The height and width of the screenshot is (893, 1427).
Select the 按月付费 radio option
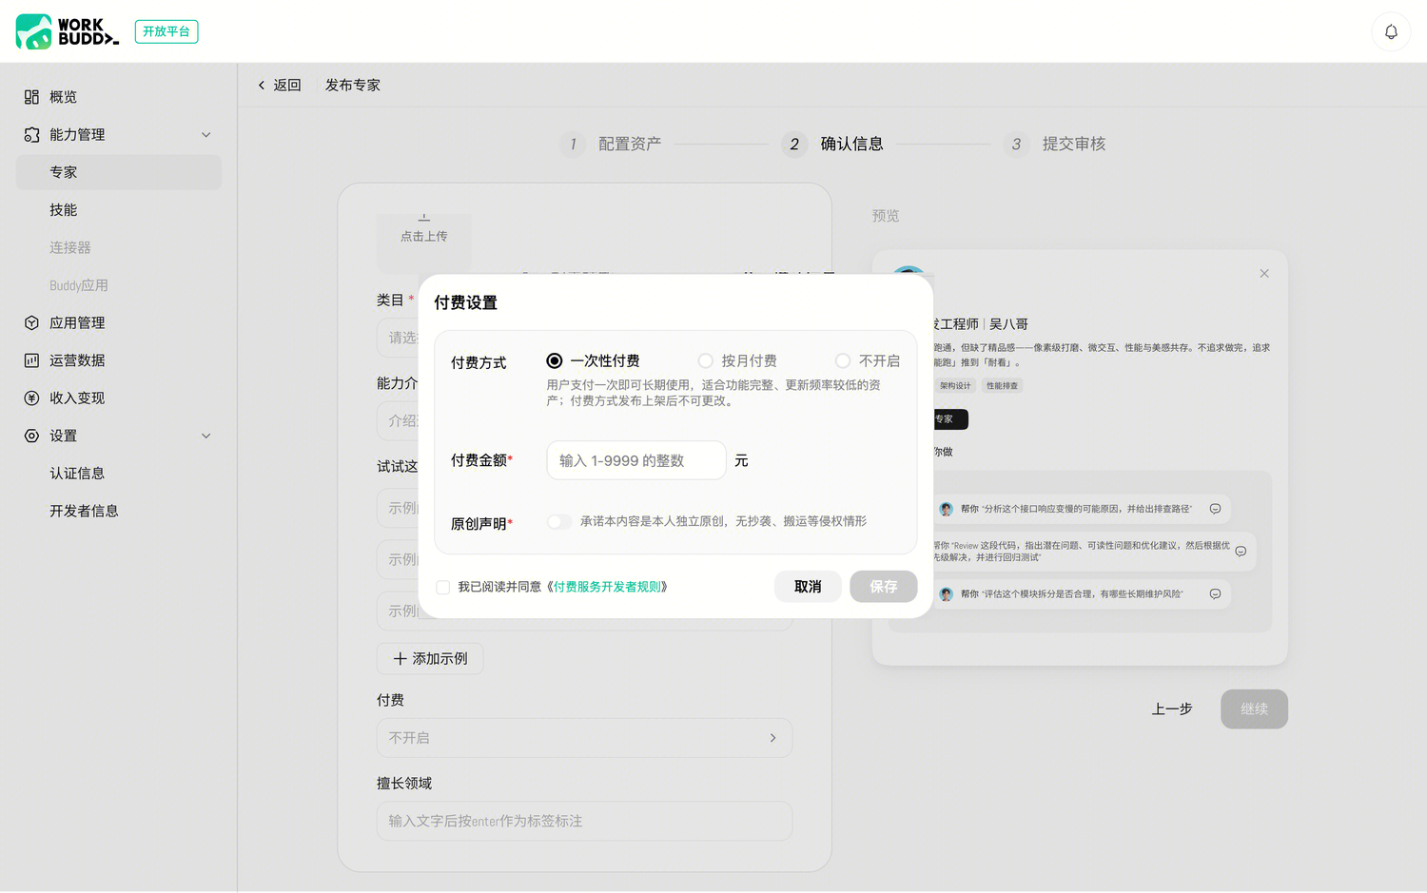coord(706,361)
